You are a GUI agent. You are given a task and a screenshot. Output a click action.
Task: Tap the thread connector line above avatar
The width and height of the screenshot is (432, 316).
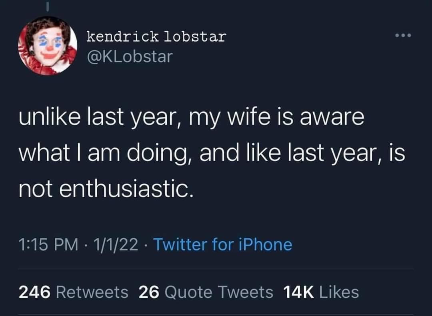47,7
